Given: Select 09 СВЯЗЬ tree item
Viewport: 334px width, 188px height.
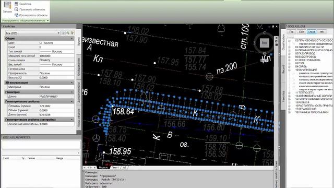Looking at the screenshot, I should [x=301, y=67].
